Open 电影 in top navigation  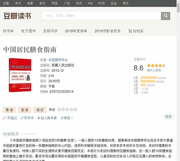pos(30,3)
